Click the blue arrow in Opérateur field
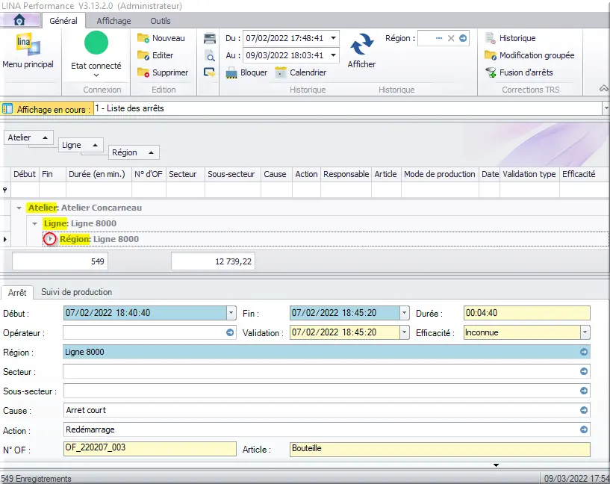The image size is (610, 484). tap(230, 332)
